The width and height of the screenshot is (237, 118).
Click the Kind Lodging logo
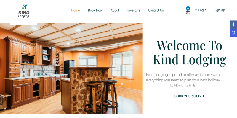(24, 11)
